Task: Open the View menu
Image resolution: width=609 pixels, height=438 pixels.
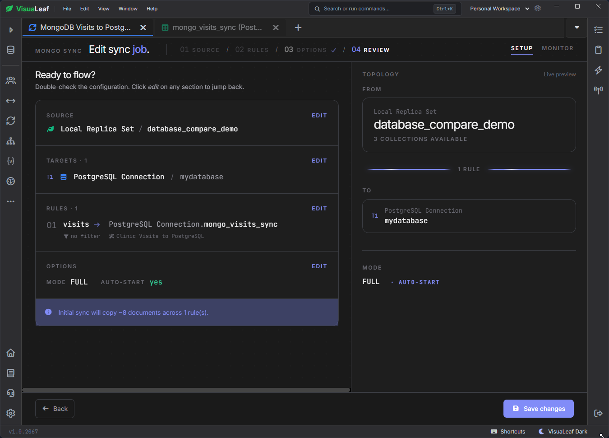Action: (104, 9)
